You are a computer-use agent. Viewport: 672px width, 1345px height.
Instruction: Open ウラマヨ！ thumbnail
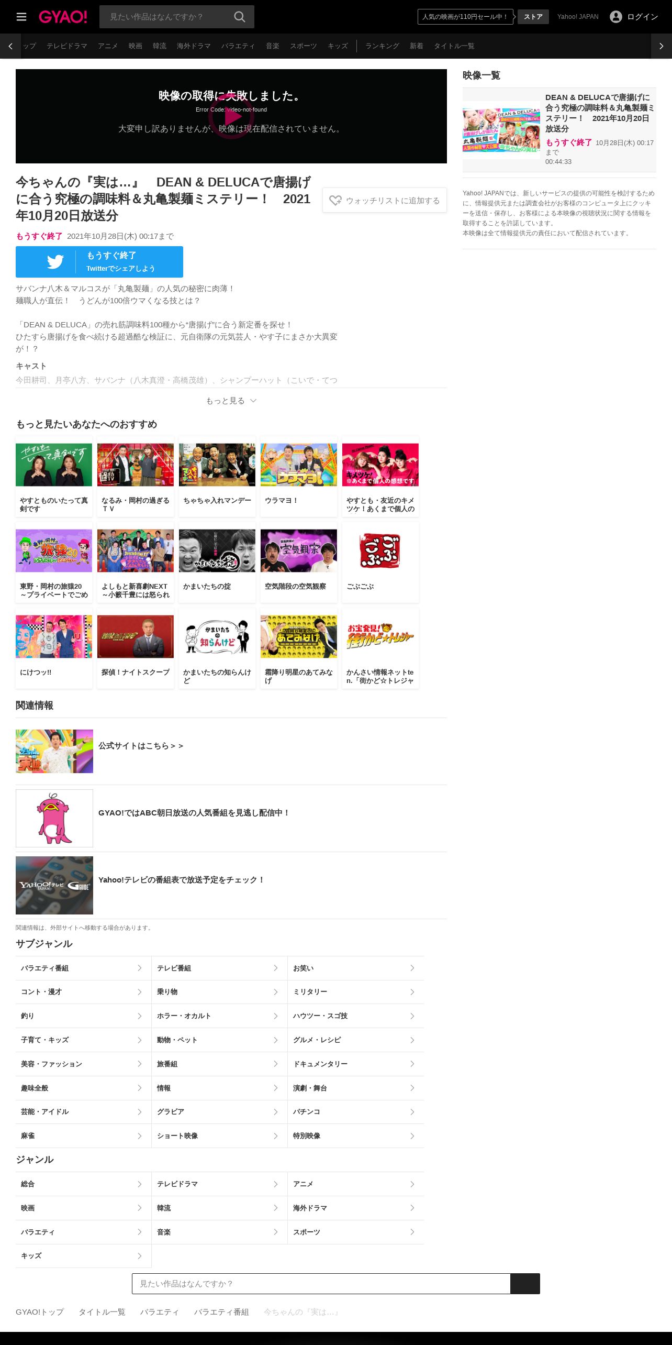(x=299, y=465)
